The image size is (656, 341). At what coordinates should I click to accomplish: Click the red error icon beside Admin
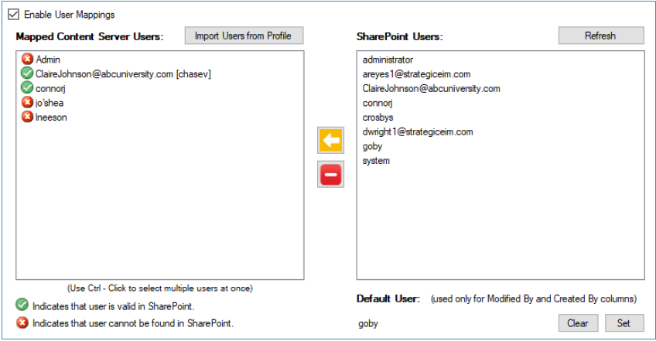click(x=27, y=60)
